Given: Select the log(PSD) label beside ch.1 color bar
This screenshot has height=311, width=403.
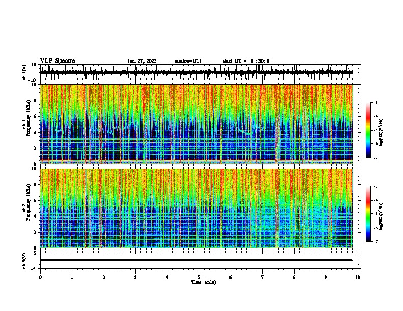Looking at the screenshot, I should 381,132.
